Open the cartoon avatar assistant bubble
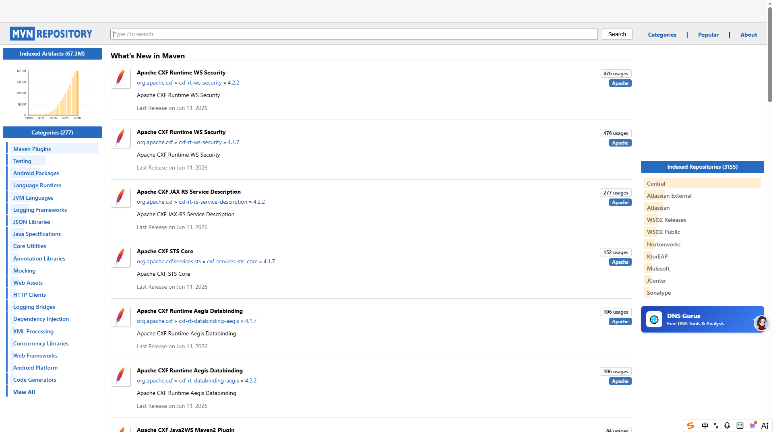 click(x=761, y=323)
